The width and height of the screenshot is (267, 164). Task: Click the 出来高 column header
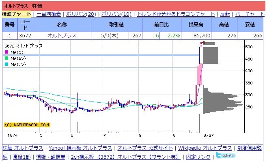tap(196, 25)
